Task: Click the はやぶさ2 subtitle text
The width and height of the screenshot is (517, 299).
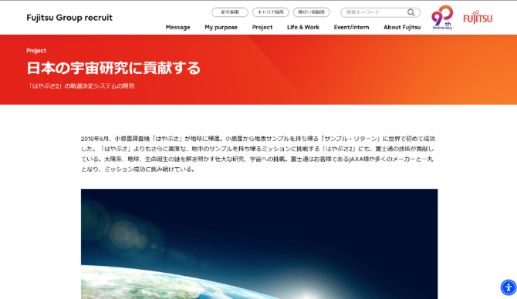Action: click(81, 86)
